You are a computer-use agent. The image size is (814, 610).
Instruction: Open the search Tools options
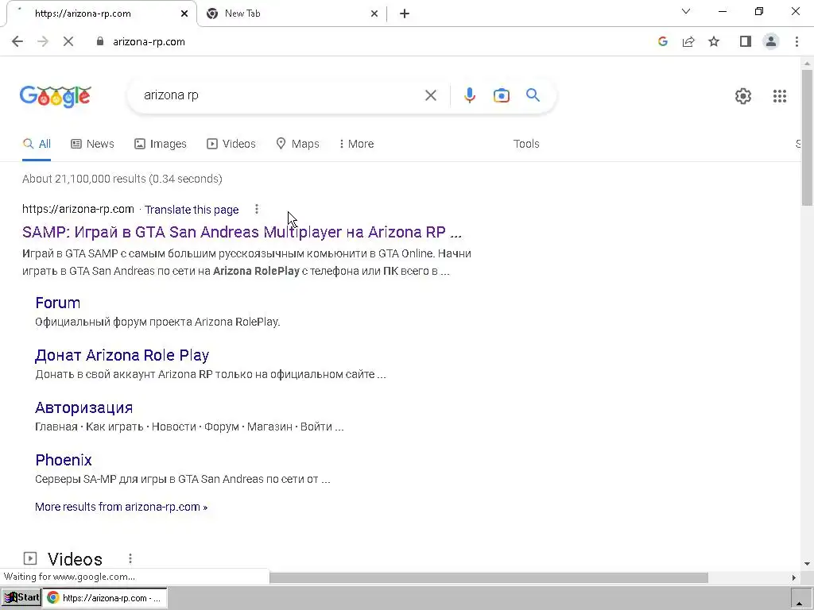coord(526,144)
